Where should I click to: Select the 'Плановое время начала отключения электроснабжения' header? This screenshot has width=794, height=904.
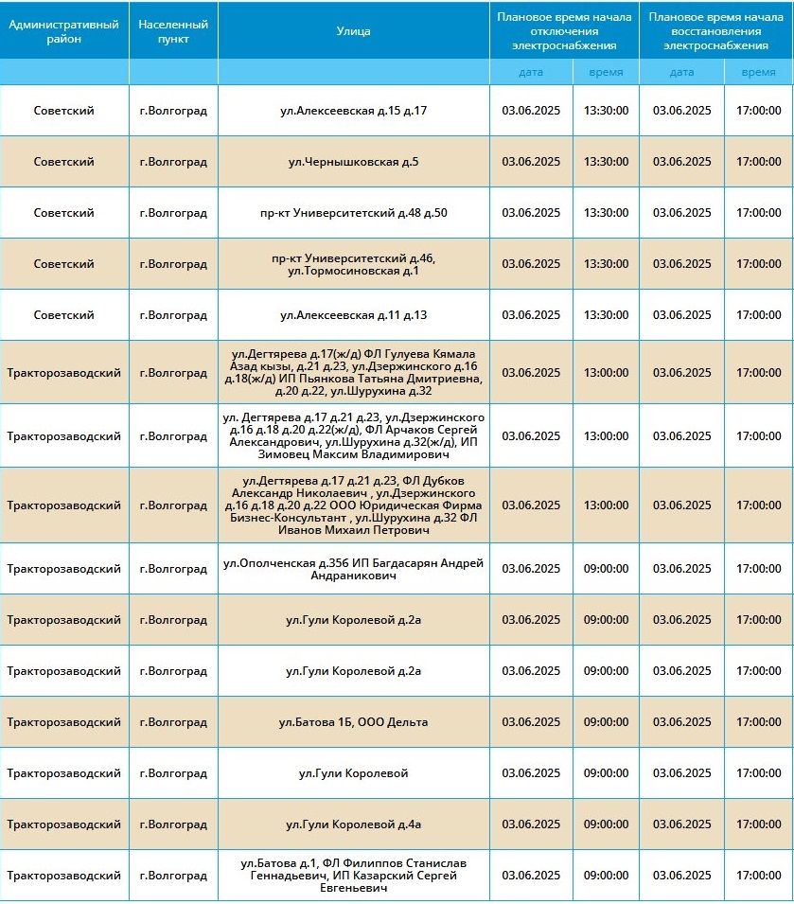(564, 31)
